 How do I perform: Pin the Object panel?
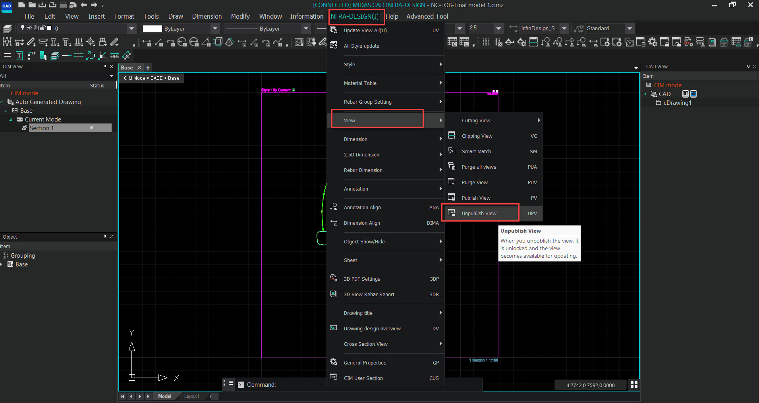pos(105,237)
